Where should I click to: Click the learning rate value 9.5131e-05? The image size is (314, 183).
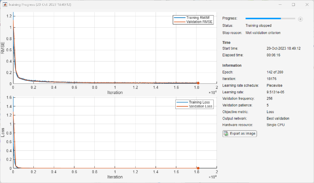pyautogui.click(x=276, y=92)
